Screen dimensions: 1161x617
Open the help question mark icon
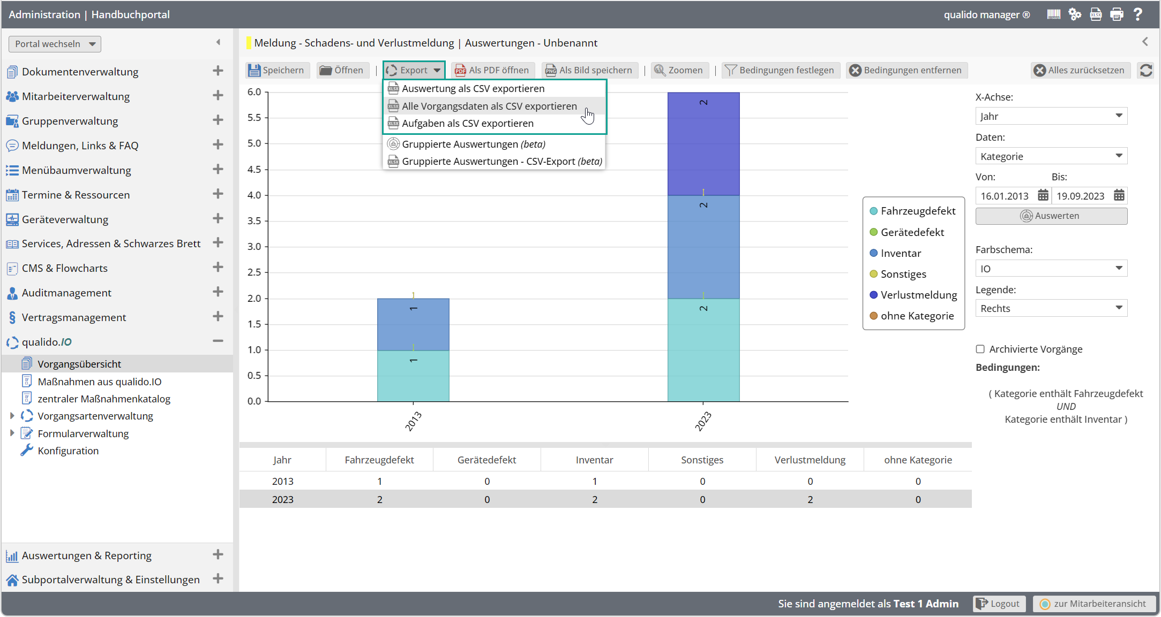[1139, 14]
